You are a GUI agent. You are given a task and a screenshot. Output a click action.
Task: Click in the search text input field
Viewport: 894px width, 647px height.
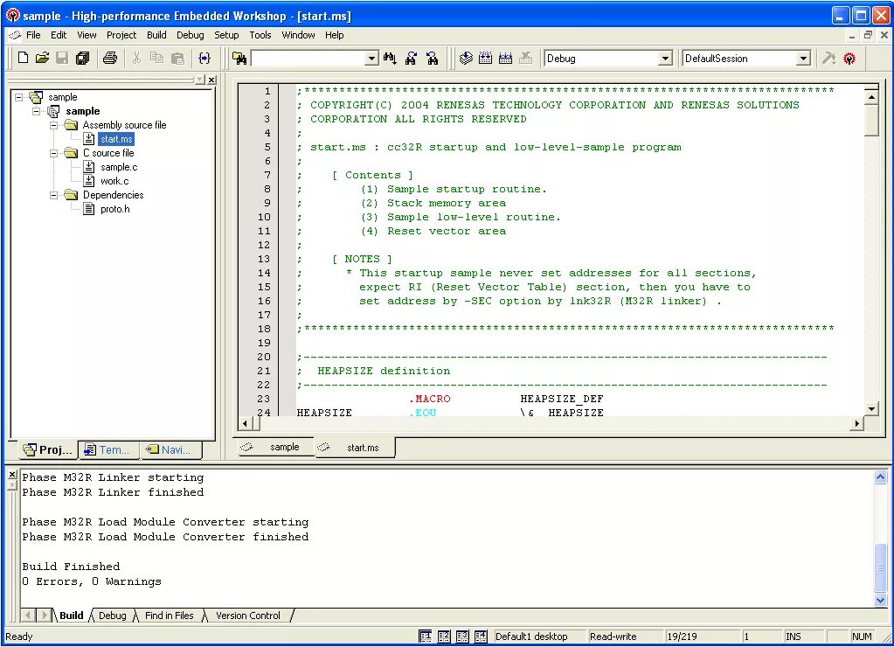pyautogui.click(x=308, y=59)
